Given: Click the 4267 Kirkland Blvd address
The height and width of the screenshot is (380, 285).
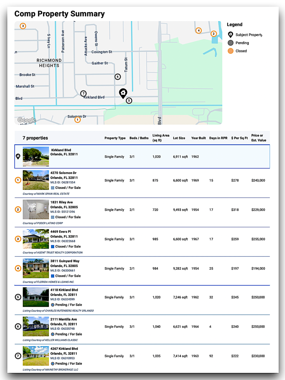Looking at the screenshot, I should point(64,351).
